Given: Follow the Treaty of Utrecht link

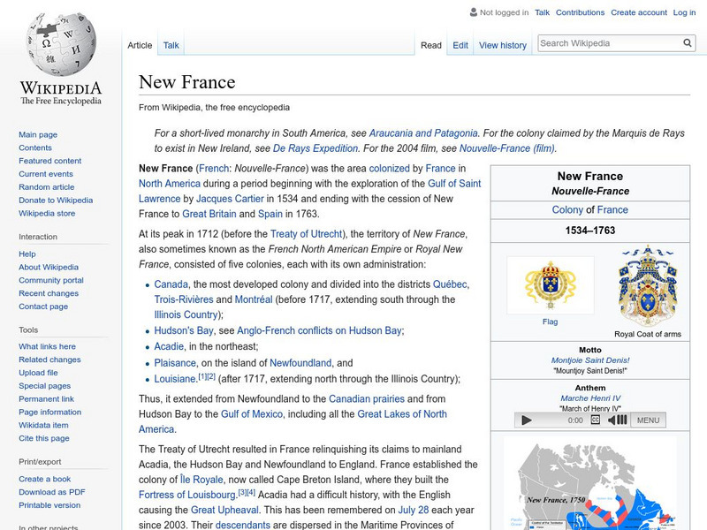Looking at the screenshot, I should coord(306,234).
